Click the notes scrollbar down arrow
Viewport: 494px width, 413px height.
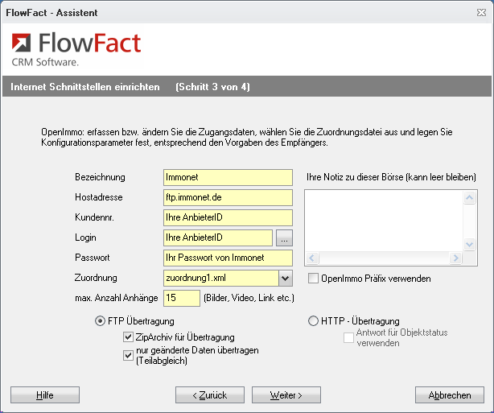coord(469,244)
